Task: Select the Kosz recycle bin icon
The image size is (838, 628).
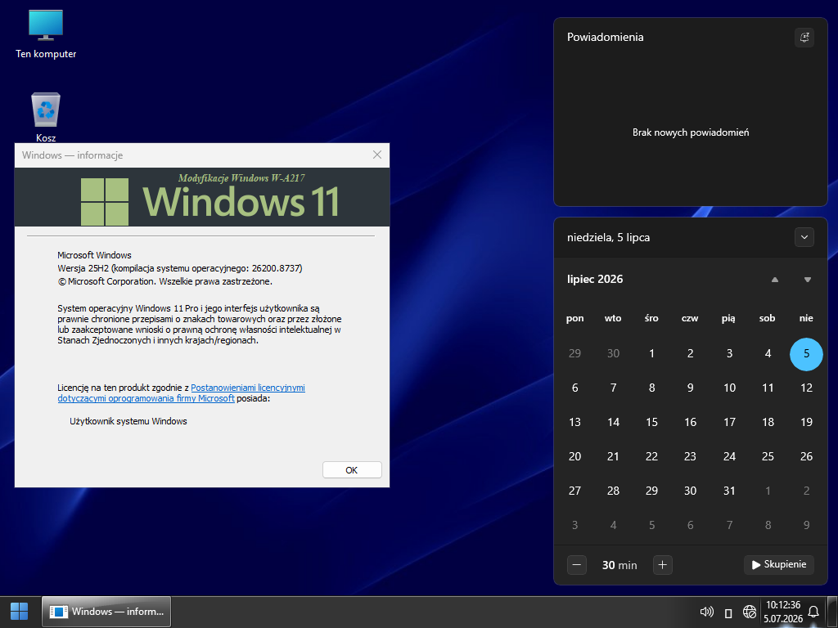Action: click(x=46, y=118)
